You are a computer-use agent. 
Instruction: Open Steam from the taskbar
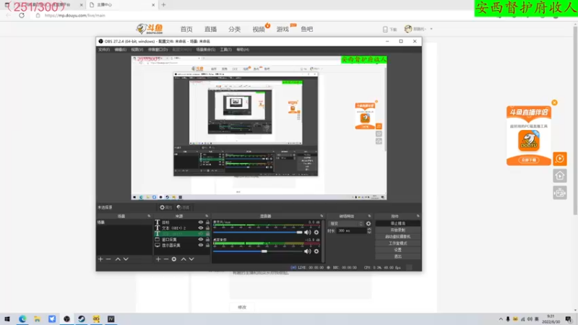click(82, 318)
